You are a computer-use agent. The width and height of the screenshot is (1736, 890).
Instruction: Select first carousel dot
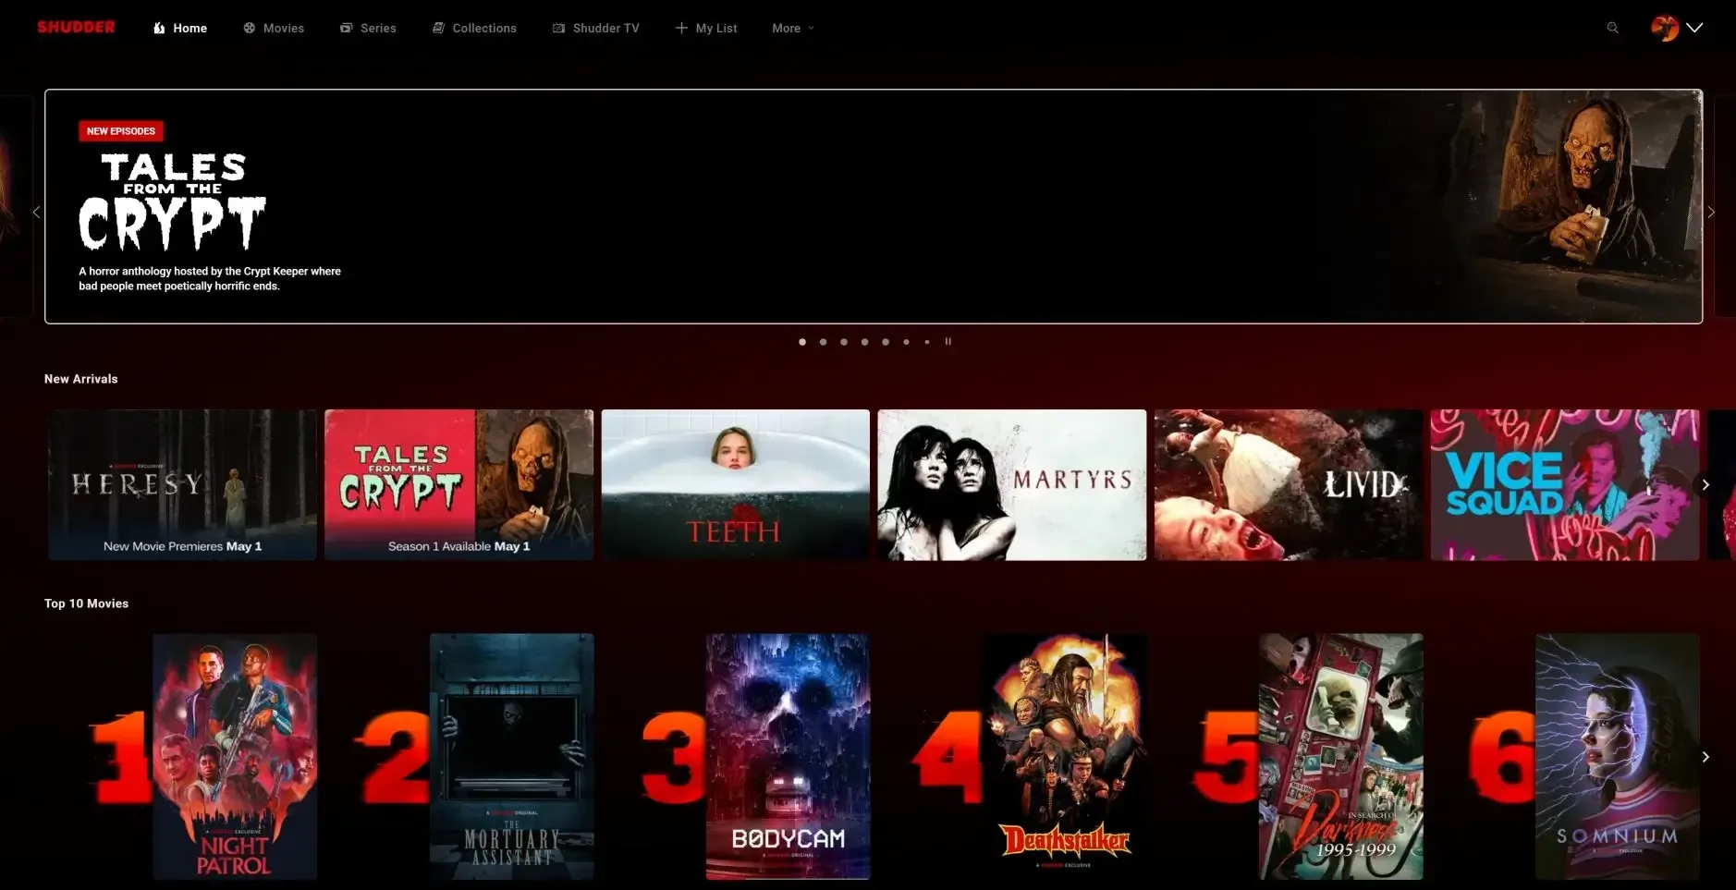[802, 342]
